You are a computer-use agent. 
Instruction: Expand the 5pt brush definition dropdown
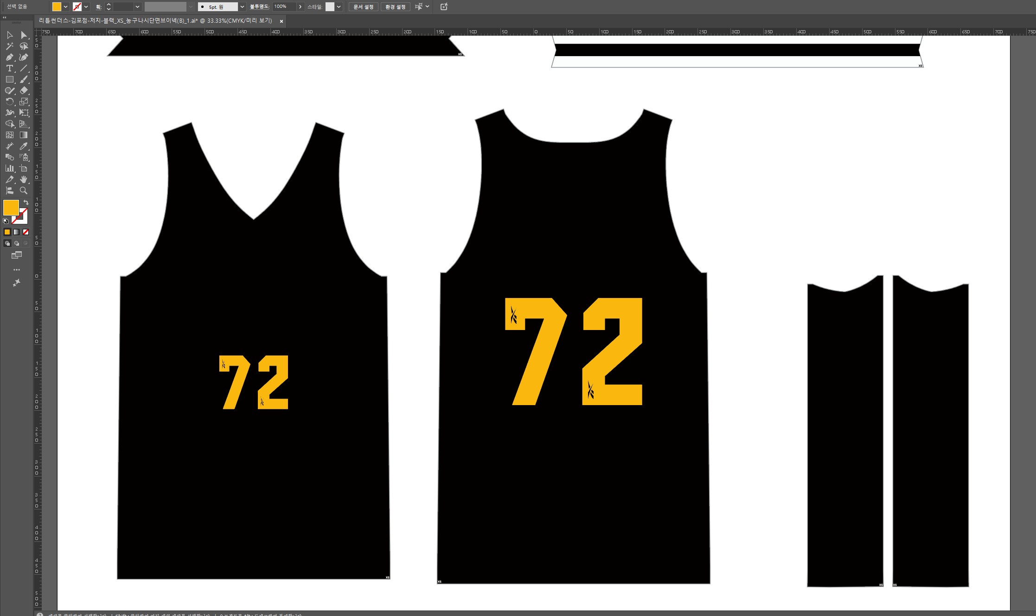(242, 7)
